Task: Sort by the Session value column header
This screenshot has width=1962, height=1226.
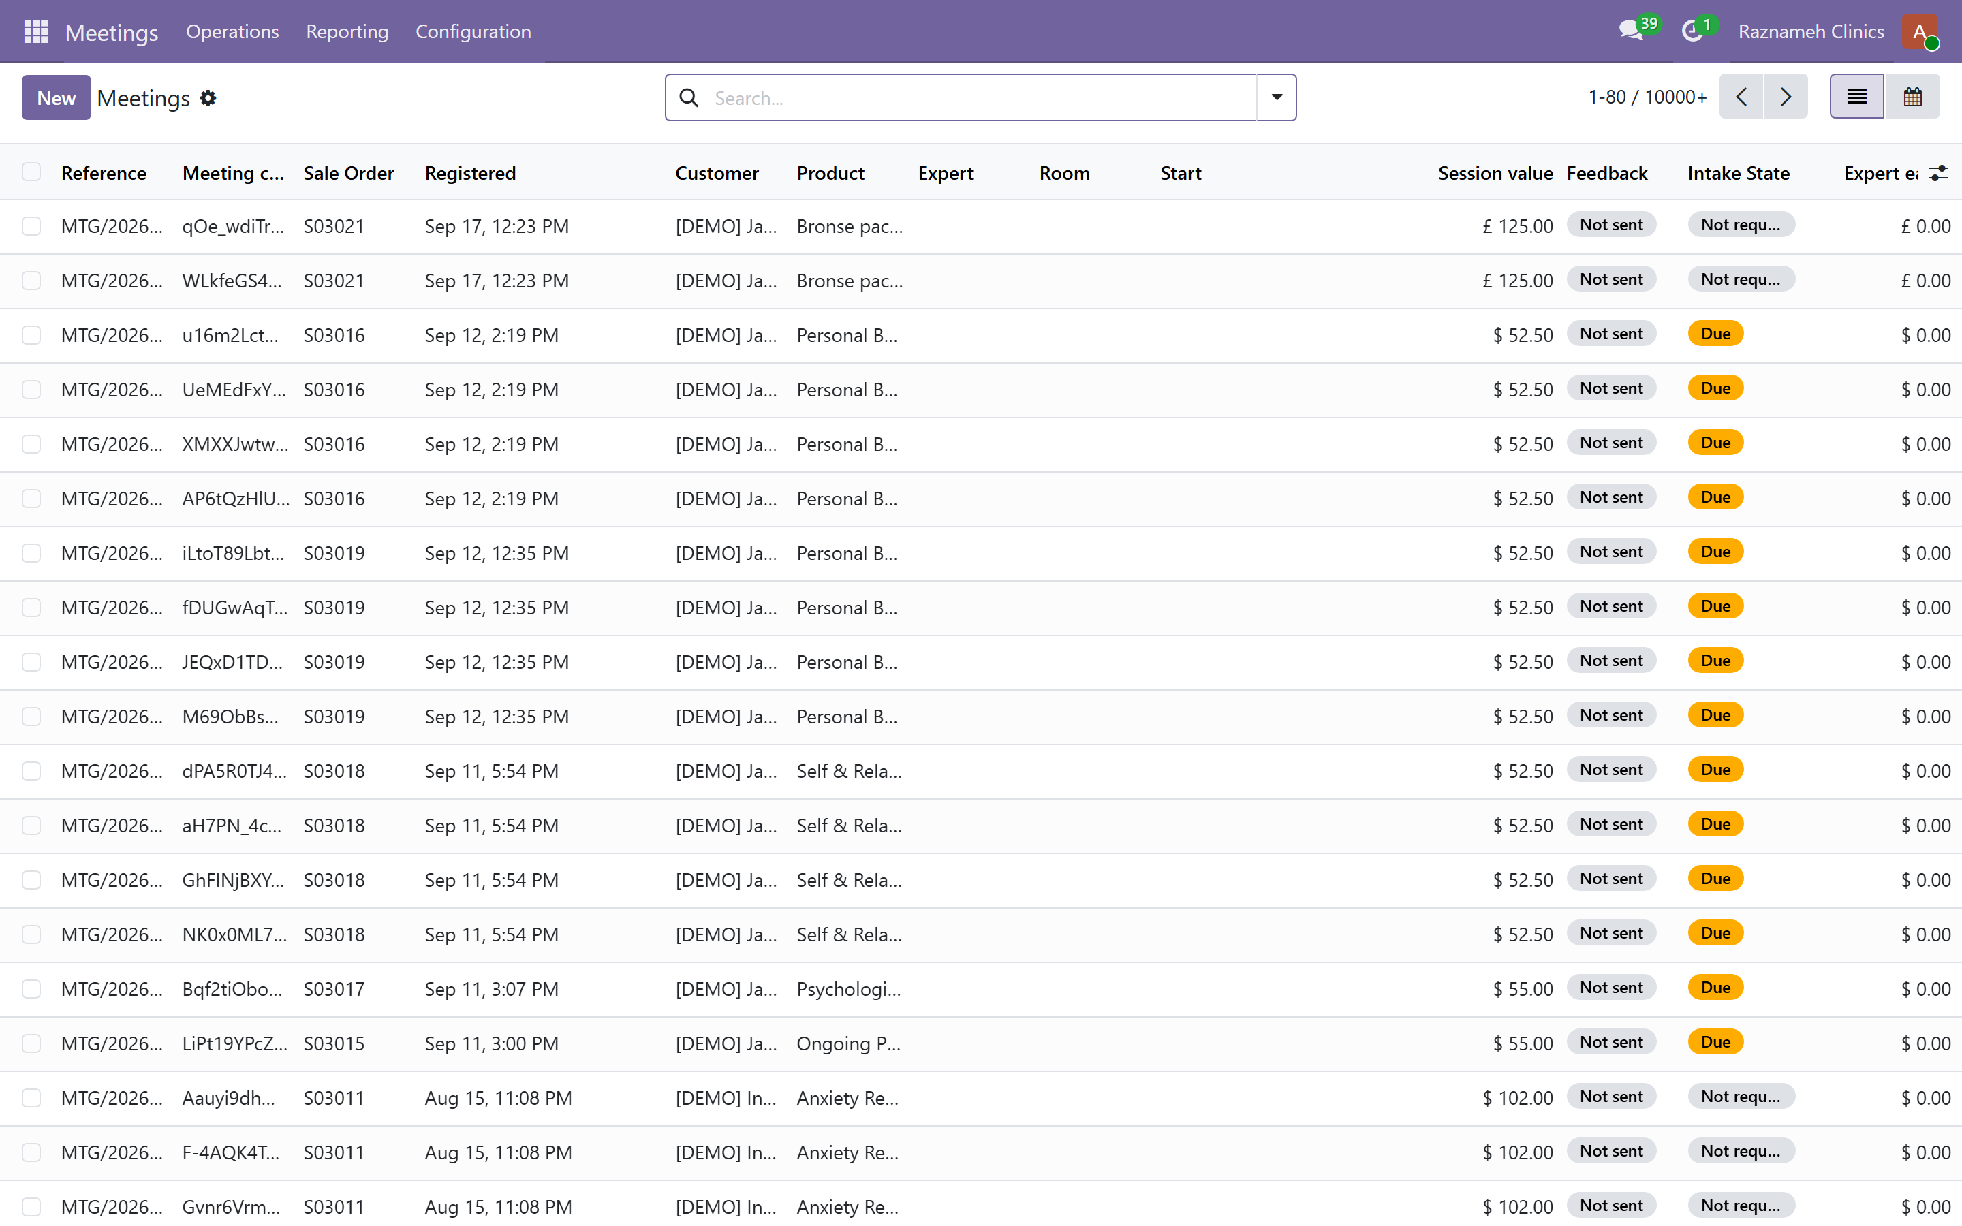Action: click(x=1495, y=173)
